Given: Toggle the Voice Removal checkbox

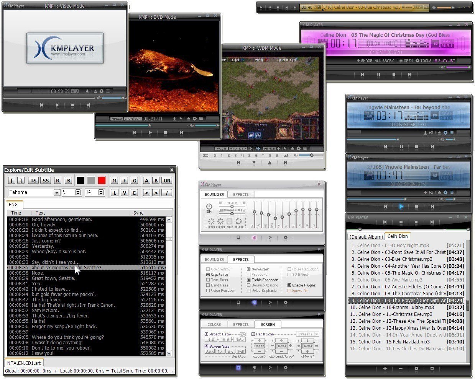Looking at the screenshot, I should tap(208, 291).
